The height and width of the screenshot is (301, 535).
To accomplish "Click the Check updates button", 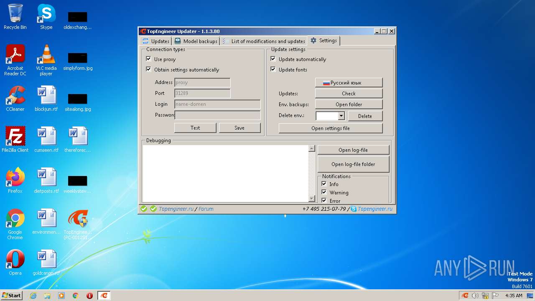I will [x=349, y=93].
